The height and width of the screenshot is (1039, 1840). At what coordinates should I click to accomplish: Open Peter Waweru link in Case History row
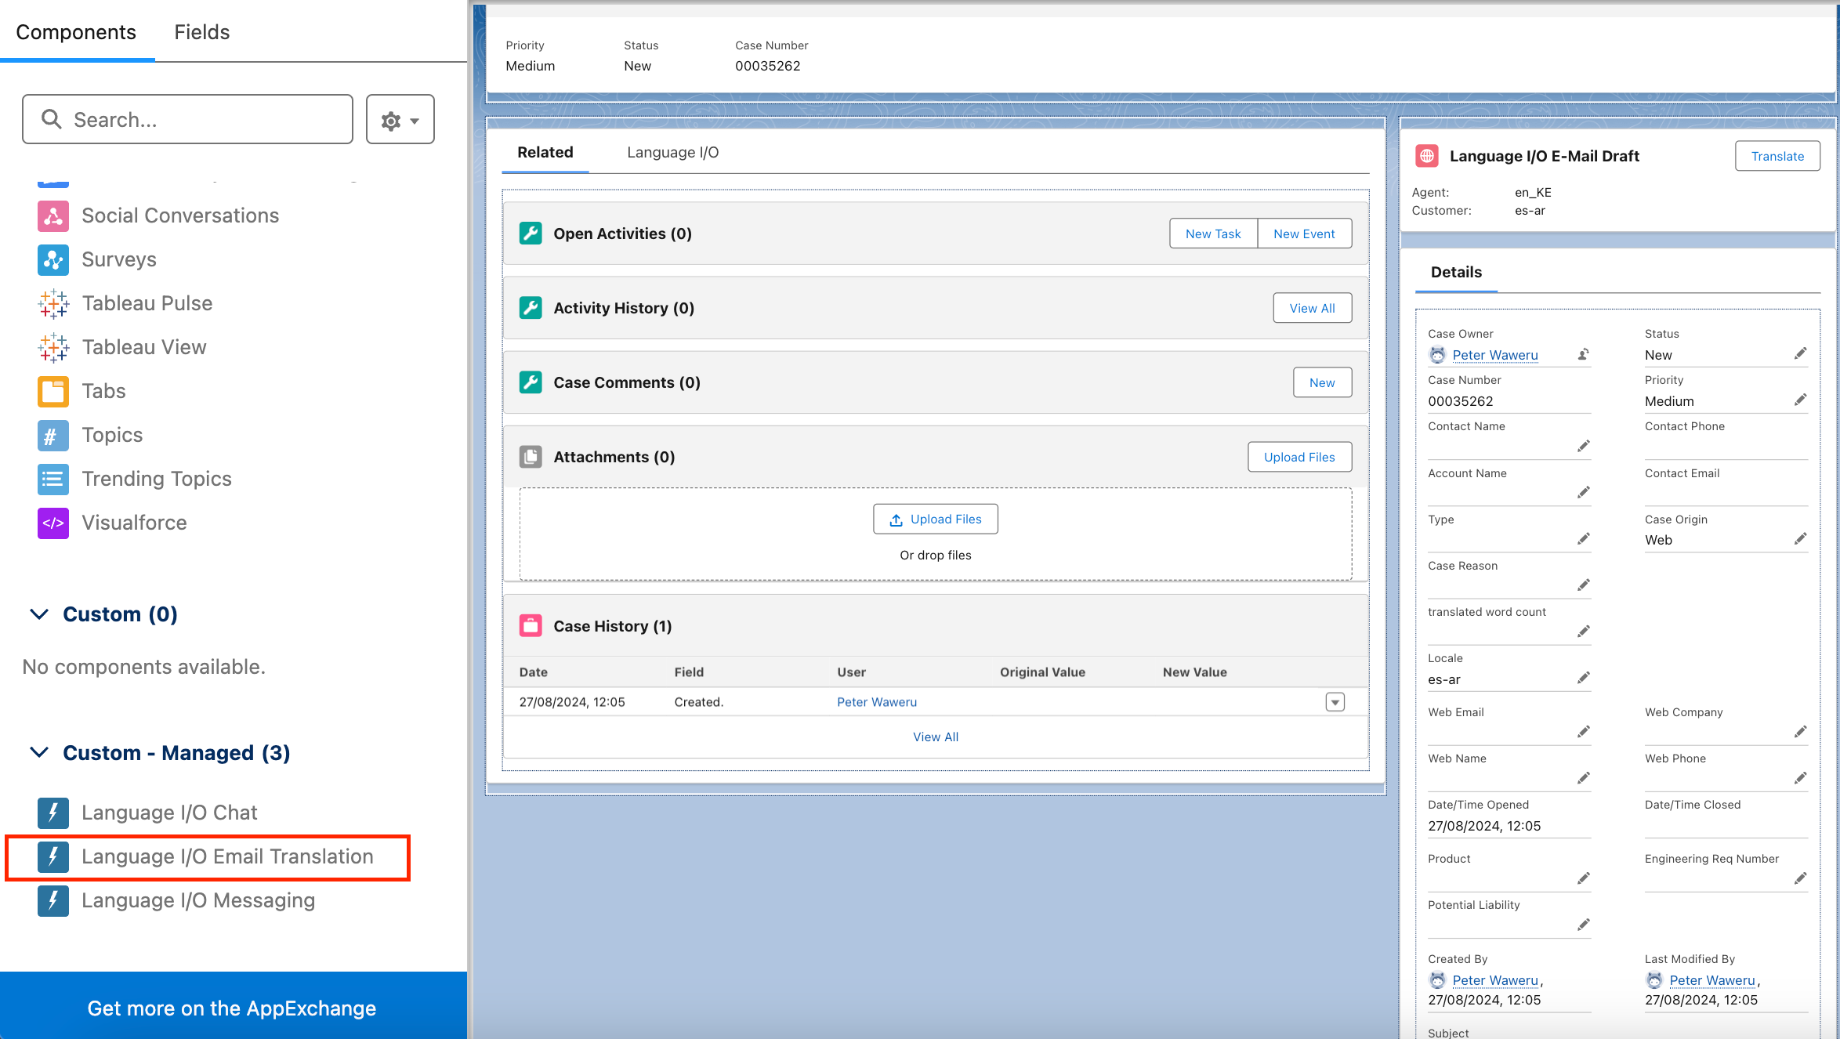pos(877,702)
